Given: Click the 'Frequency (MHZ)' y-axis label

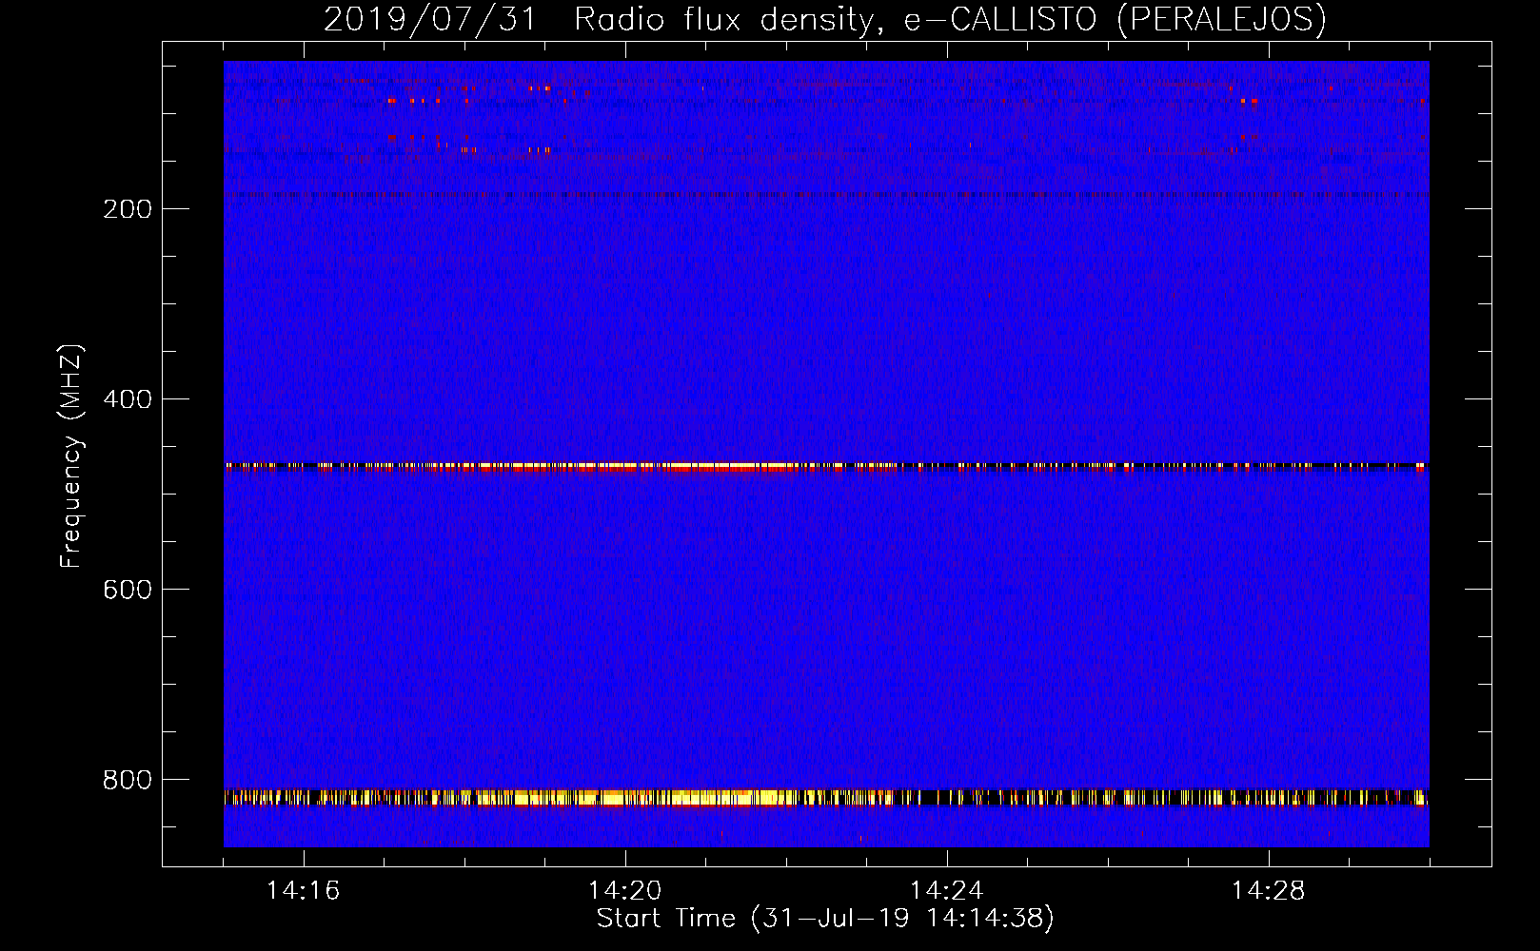Looking at the screenshot, I should click(x=71, y=456).
